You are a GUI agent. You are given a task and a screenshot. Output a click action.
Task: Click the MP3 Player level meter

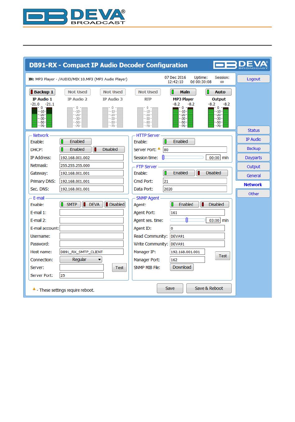point(183,117)
